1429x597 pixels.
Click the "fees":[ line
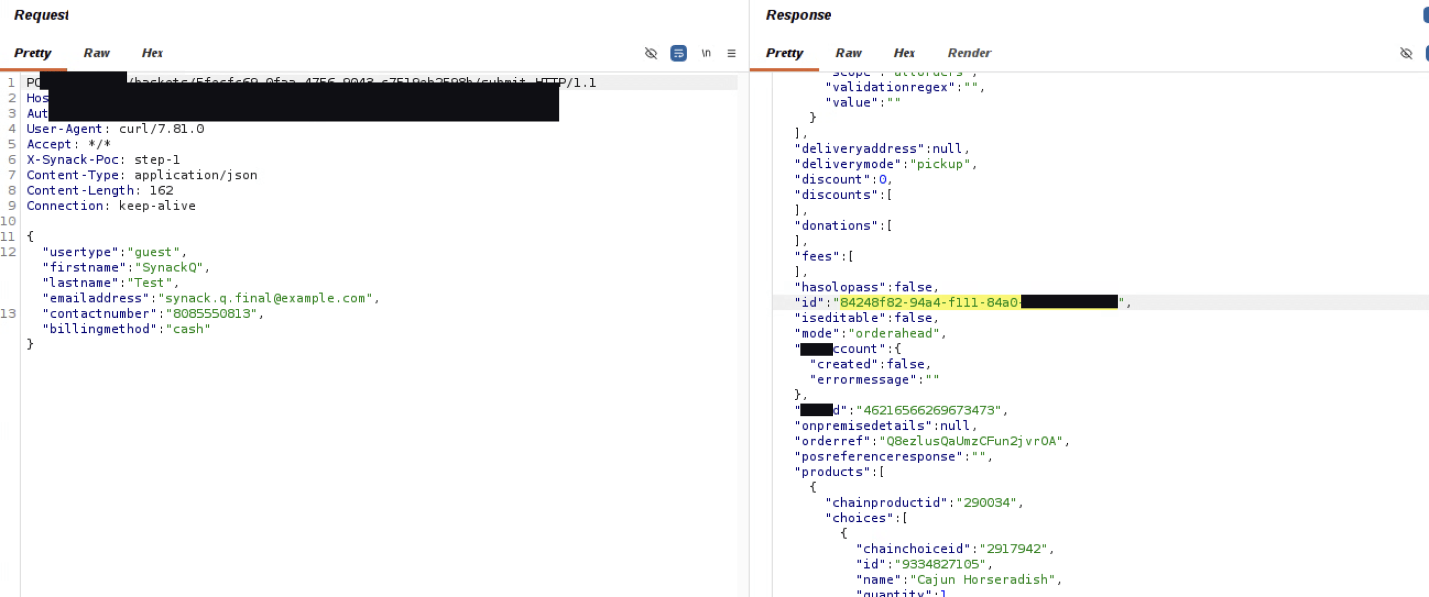click(x=824, y=256)
